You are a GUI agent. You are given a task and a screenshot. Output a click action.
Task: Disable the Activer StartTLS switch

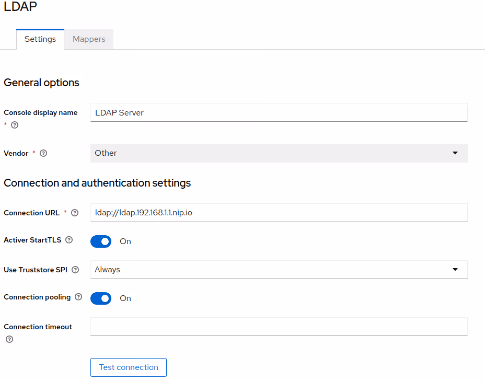(x=101, y=241)
